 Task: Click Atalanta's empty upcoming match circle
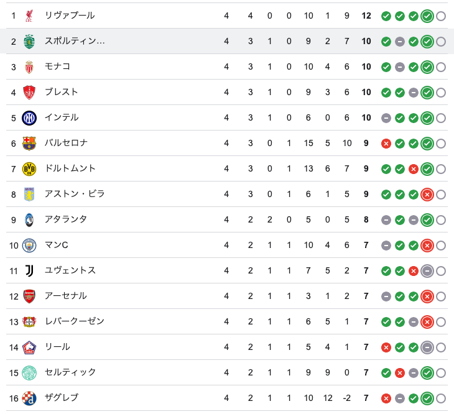point(441,220)
